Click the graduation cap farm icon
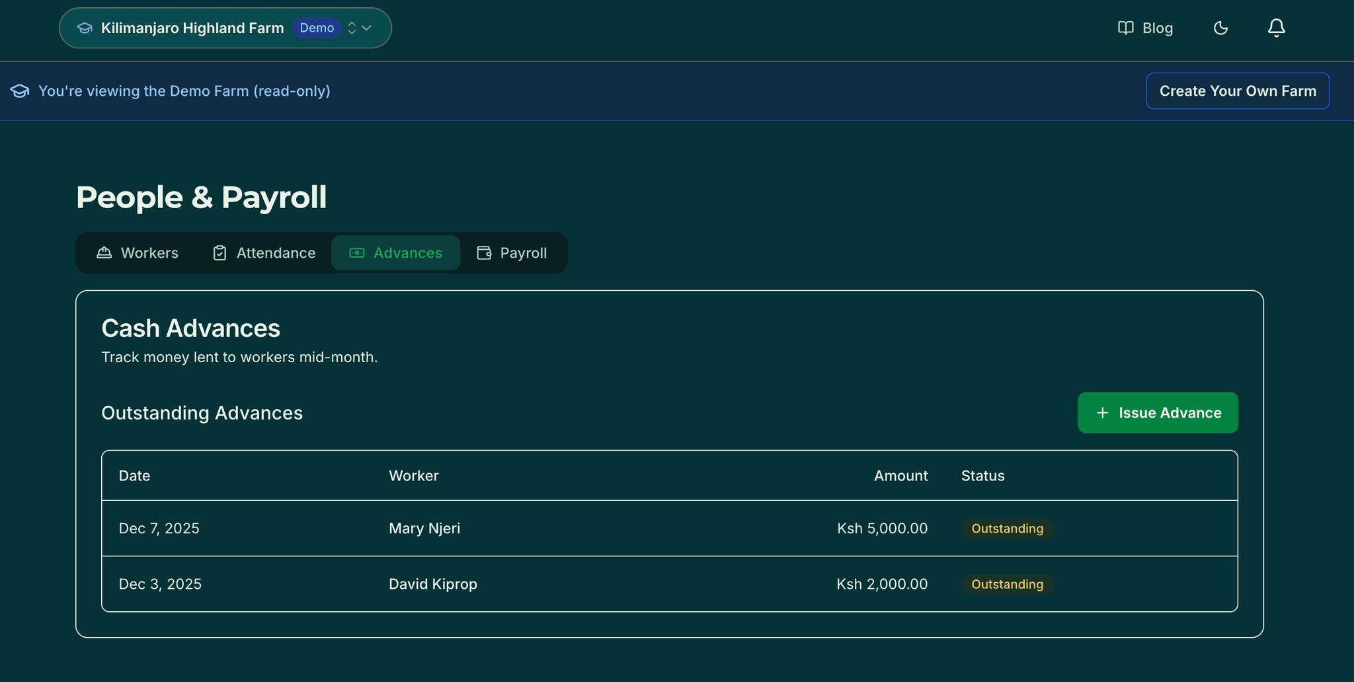This screenshot has width=1354, height=682. 85,28
